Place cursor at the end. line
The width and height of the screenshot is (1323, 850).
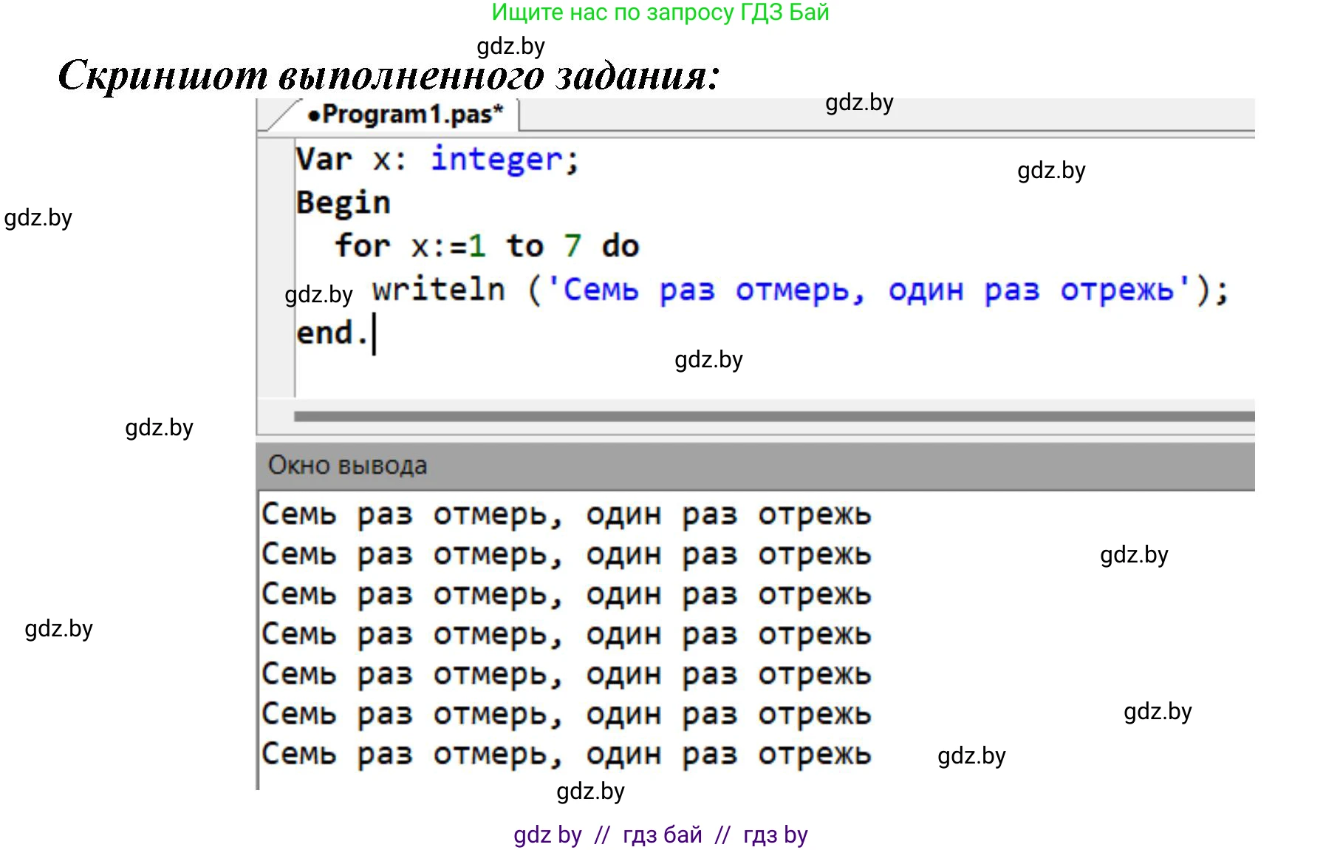[x=331, y=333]
